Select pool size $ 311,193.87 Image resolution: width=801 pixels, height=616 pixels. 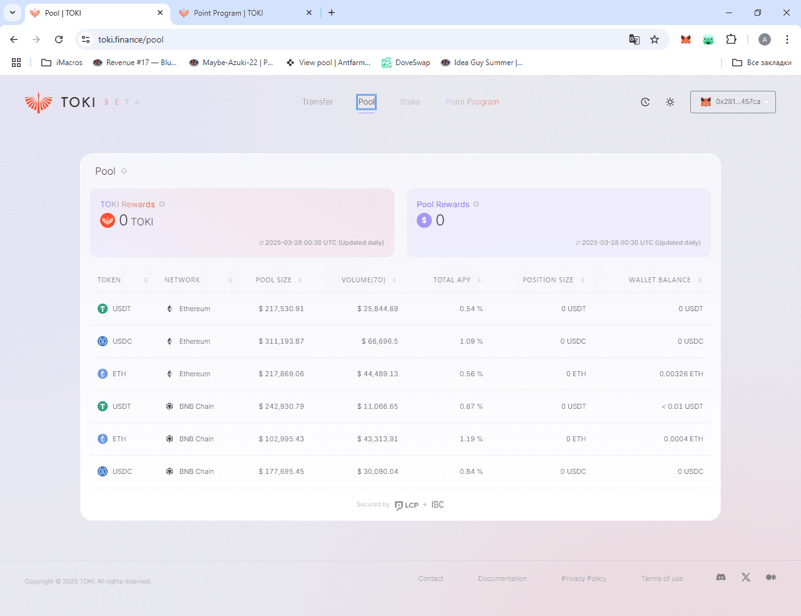click(282, 341)
